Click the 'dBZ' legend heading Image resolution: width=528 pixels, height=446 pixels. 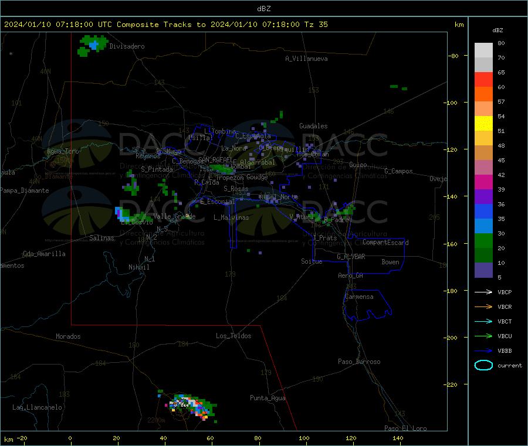coord(497,30)
